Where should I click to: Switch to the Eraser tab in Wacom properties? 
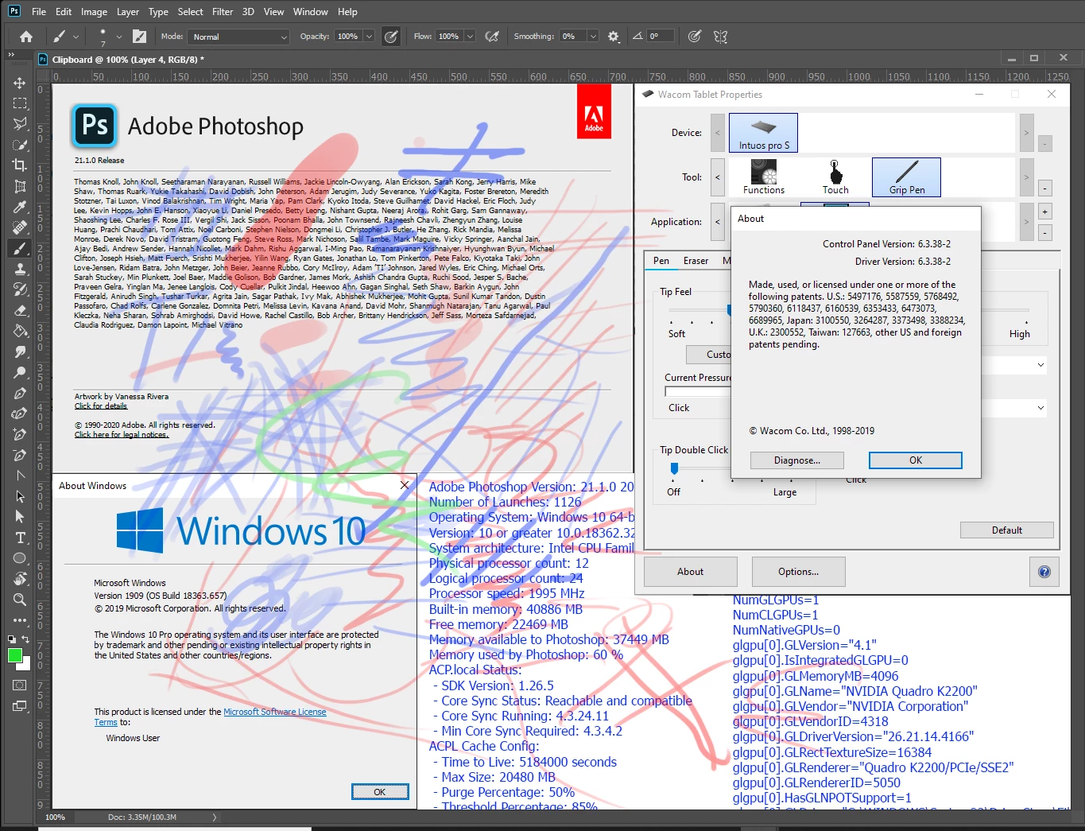(696, 261)
